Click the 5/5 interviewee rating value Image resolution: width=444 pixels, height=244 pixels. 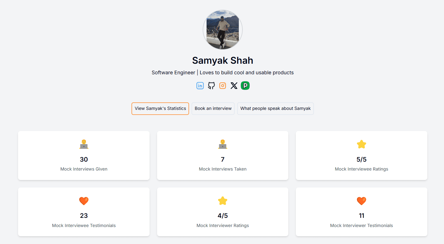[361, 159]
